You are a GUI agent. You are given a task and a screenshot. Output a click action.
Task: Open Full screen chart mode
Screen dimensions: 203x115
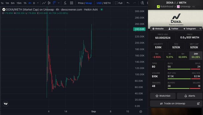[119, 3]
